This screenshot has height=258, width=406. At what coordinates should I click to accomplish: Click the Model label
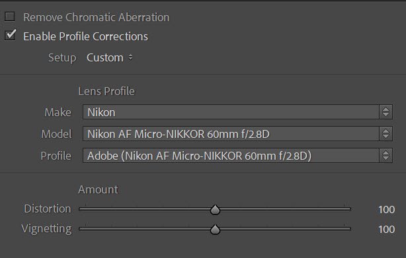[x=56, y=134]
